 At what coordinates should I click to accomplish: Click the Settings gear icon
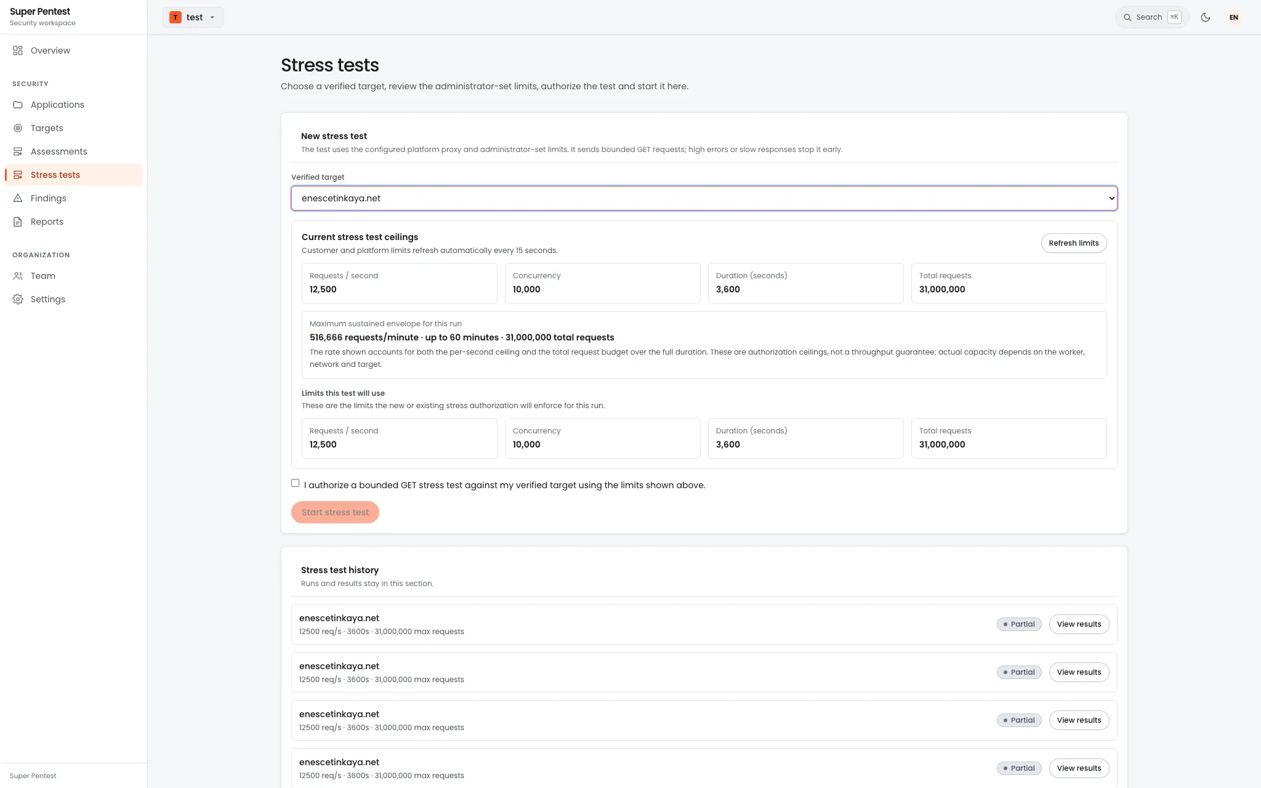(18, 299)
